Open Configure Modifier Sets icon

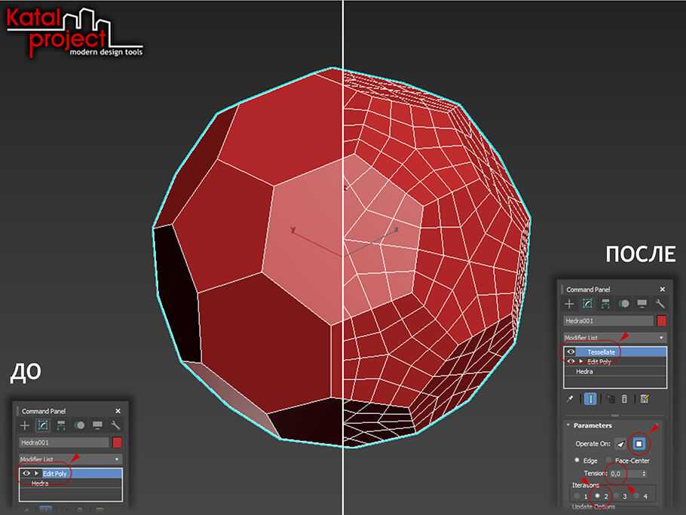coord(645,399)
